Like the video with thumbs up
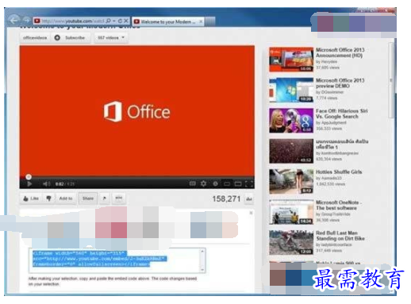Screen dimensions: 411x304 click(31, 198)
